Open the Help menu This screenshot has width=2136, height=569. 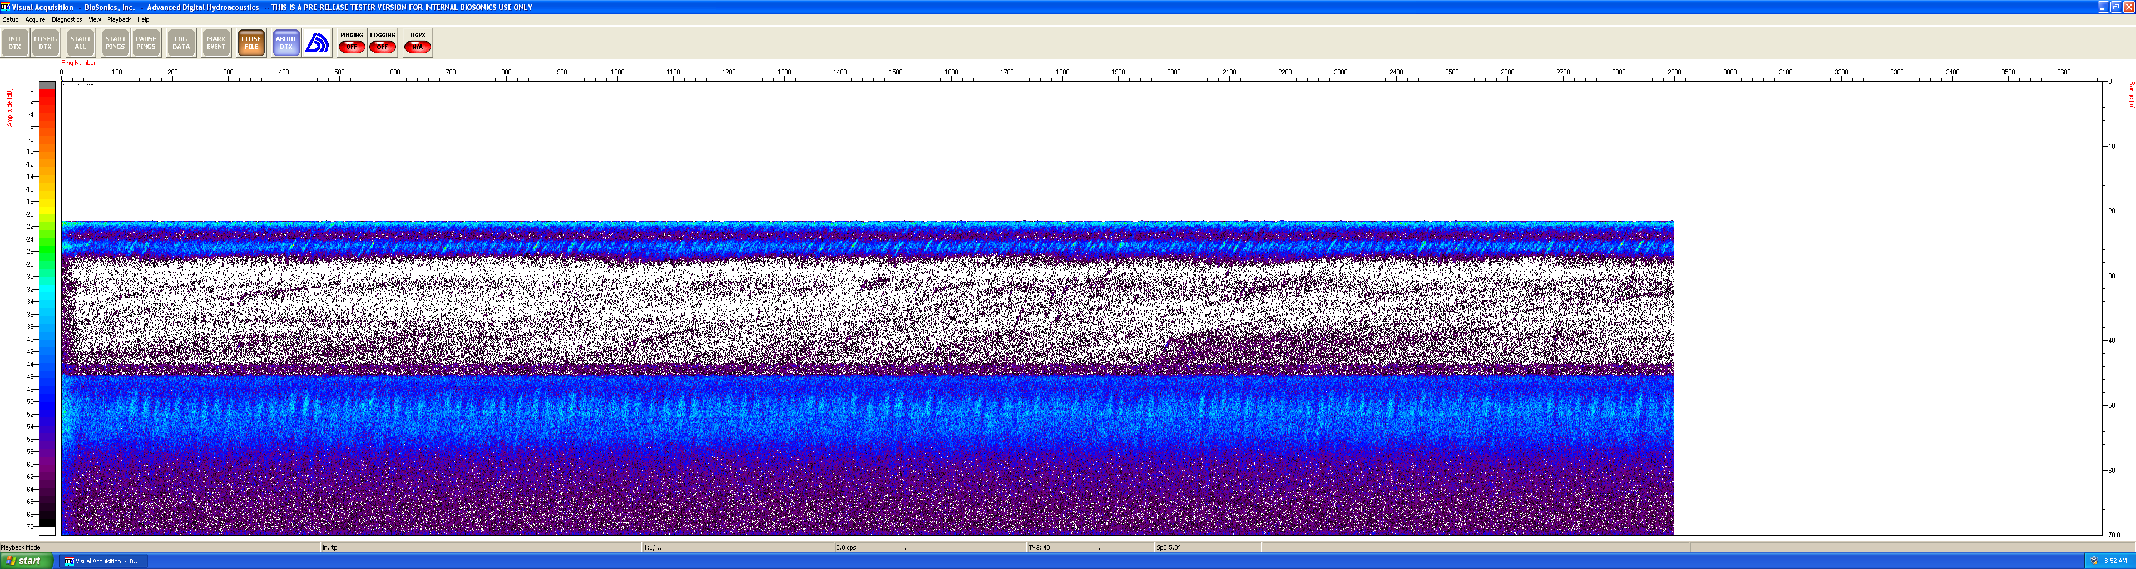tap(144, 19)
